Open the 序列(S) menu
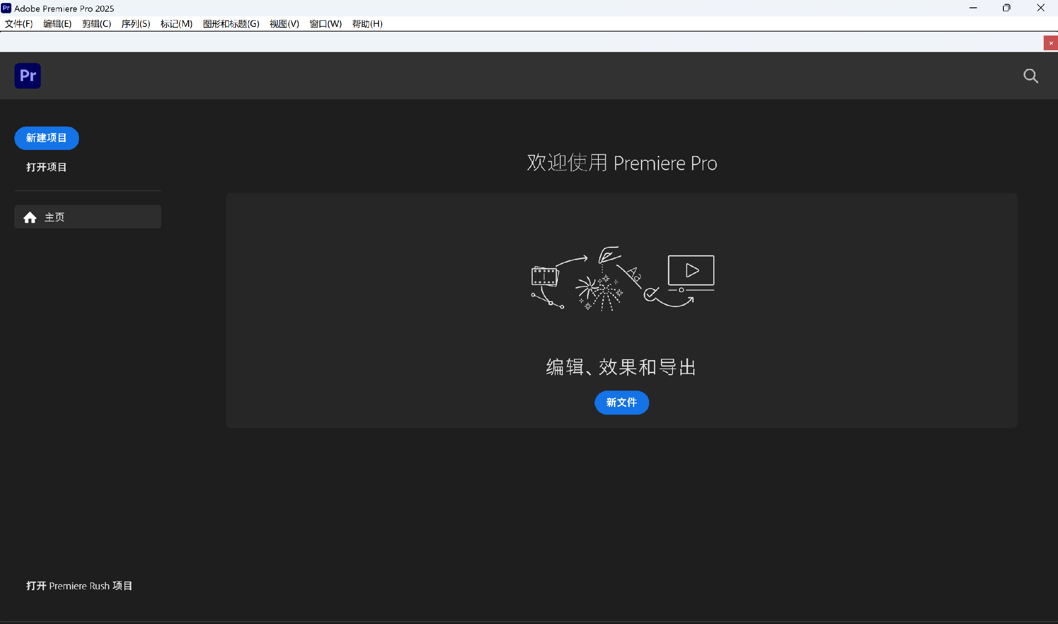The height and width of the screenshot is (624, 1058). [135, 24]
